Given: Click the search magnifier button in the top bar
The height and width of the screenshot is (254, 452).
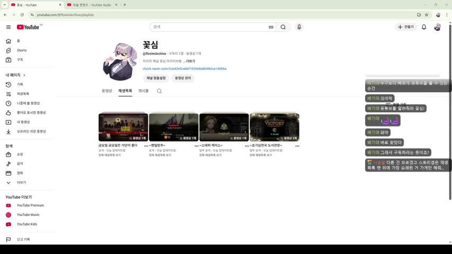Looking at the screenshot, I should (x=283, y=27).
